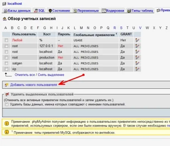Screen dimensions: 170x146
Task: Click the Пользователь column header
Action: coord(24,34)
